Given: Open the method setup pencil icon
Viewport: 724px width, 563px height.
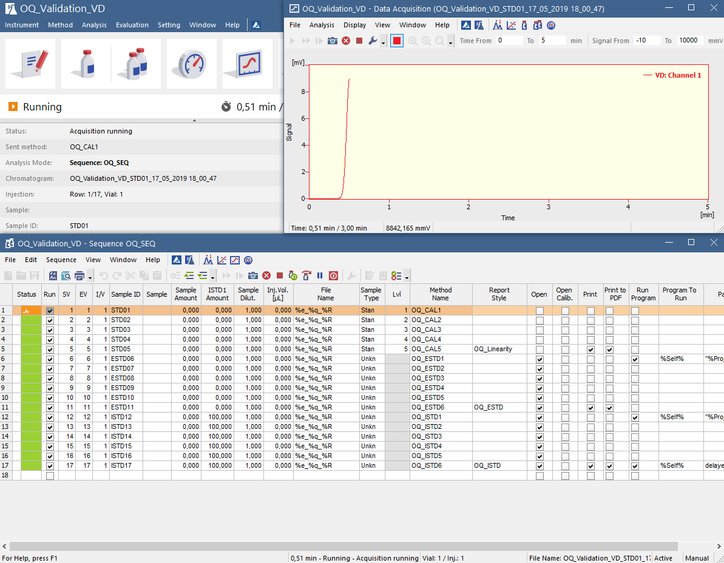Looking at the screenshot, I should pos(30,63).
